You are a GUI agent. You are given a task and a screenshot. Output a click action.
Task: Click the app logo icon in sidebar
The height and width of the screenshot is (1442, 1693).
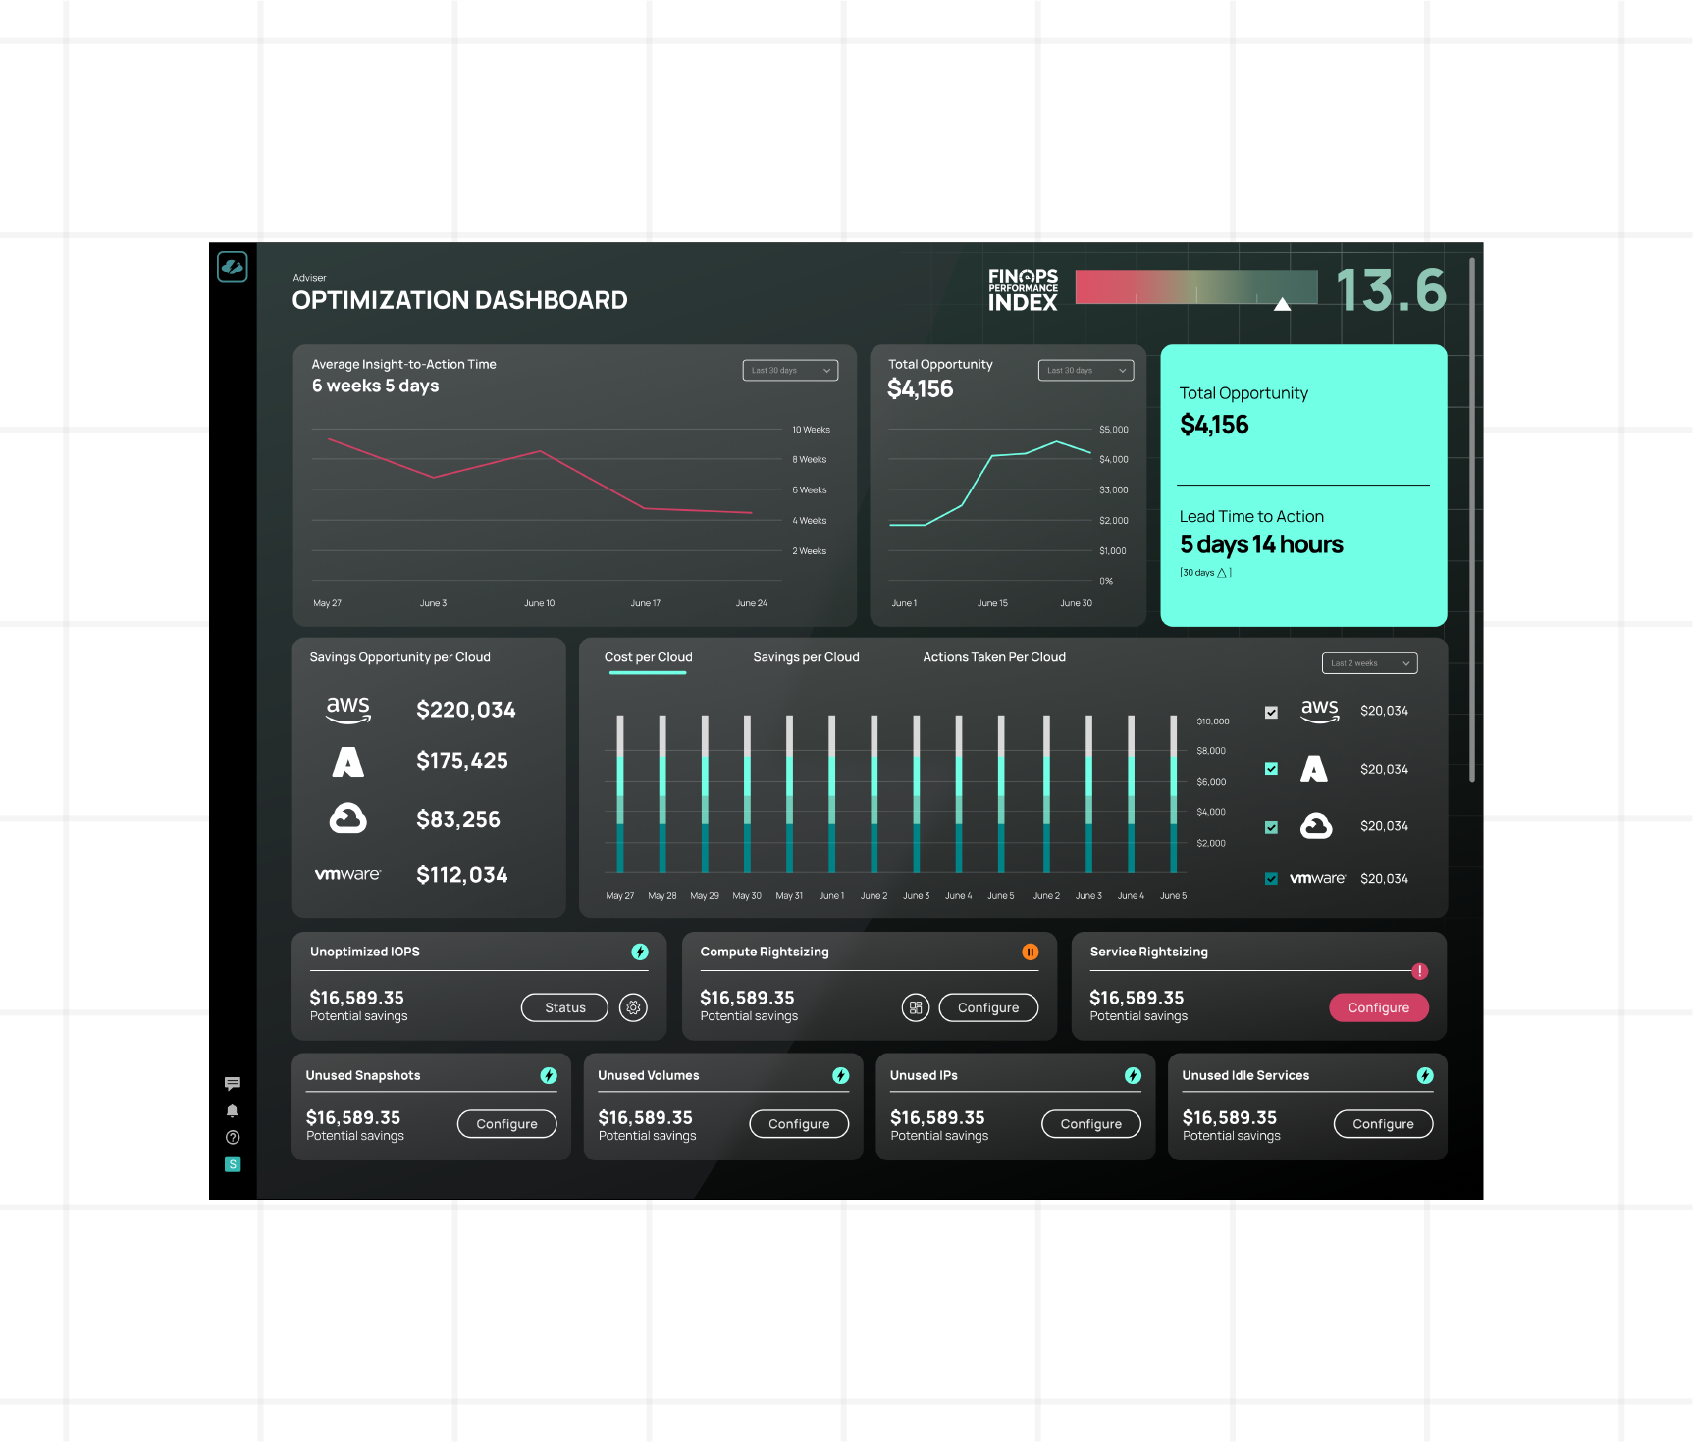233,267
